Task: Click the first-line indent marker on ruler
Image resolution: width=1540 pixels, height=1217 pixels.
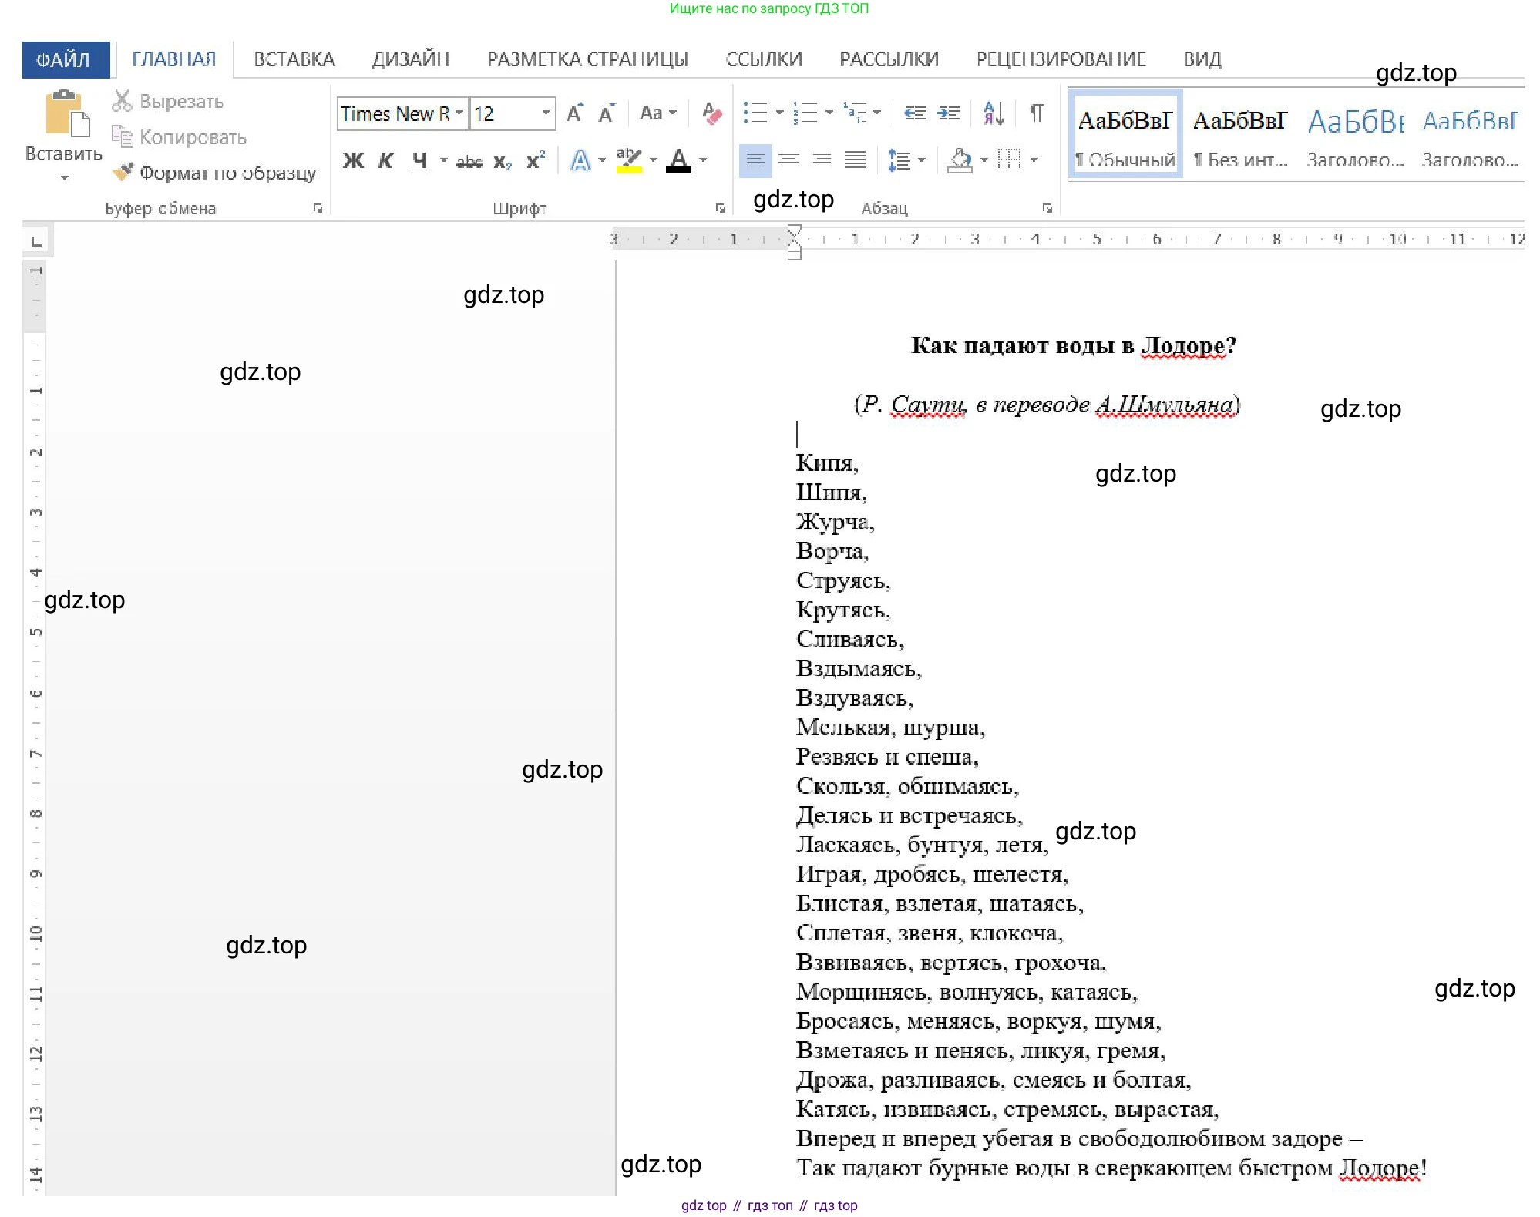Action: click(795, 231)
